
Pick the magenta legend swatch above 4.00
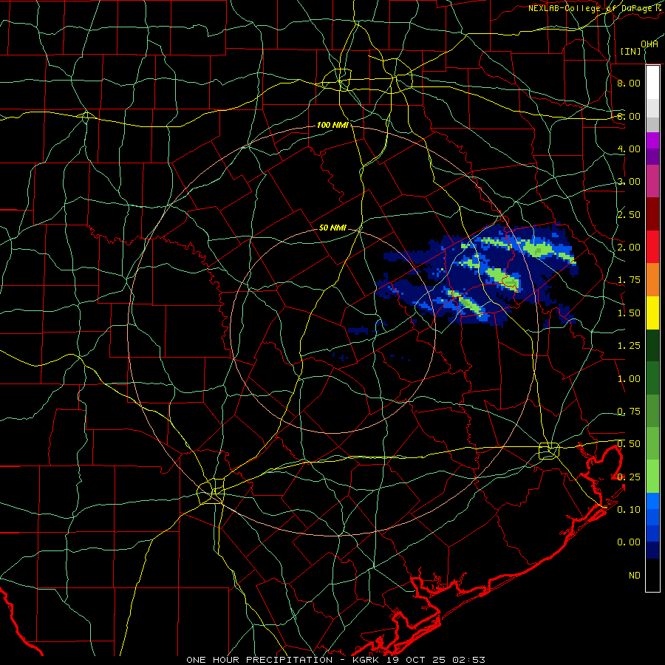(652, 140)
